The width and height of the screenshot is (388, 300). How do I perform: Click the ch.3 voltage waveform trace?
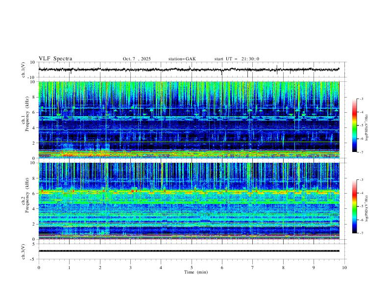pos(189,251)
